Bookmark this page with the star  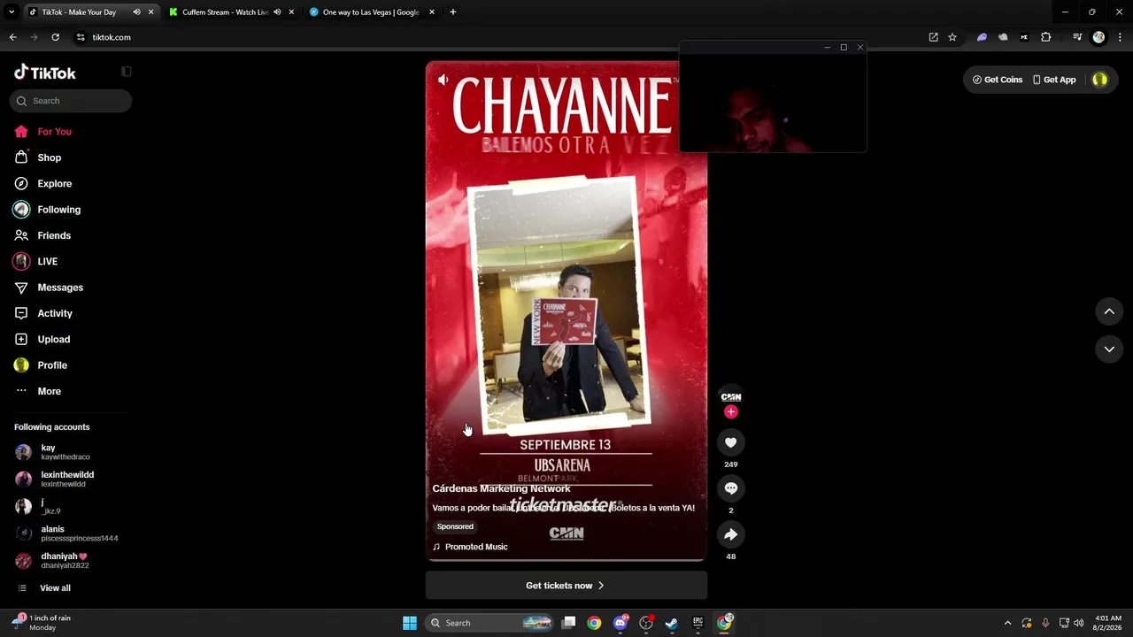point(952,37)
